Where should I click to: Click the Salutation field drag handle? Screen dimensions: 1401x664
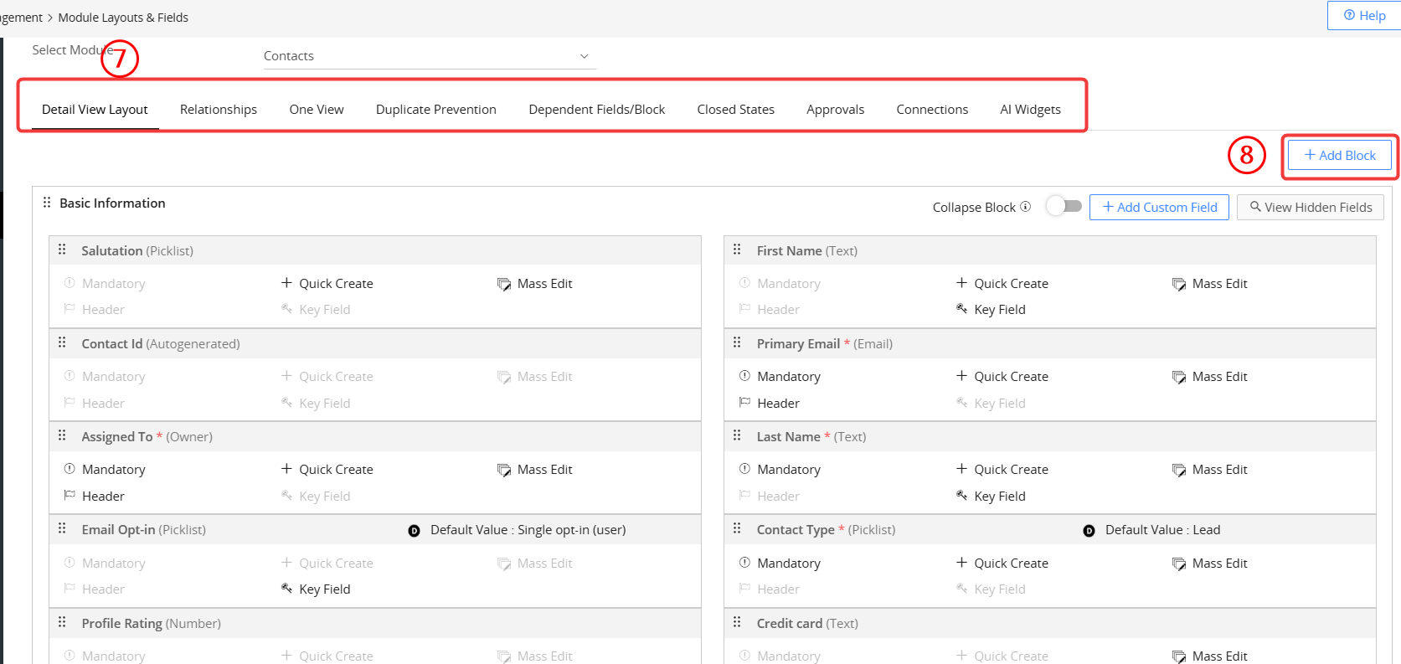click(62, 250)
